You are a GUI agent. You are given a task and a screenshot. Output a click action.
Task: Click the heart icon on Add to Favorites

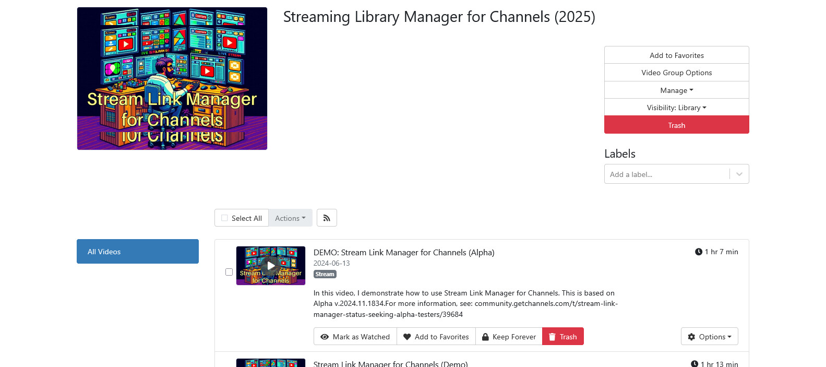[x=407, y=337]
